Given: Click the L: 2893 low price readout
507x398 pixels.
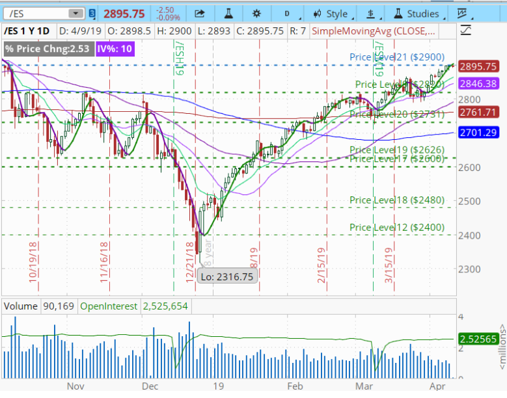Looking at the screenshot, I should coord(213,31).
